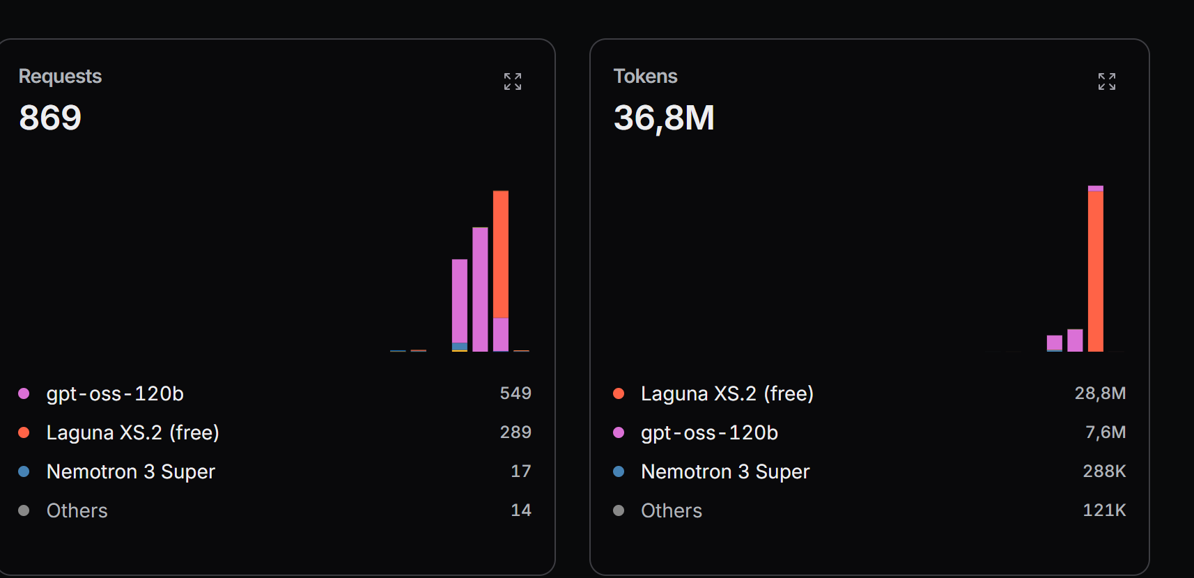Click the blue Nemotron 3 Super dot in Requests legend
The image size is (1194, 578).
(x=24, y=471)
